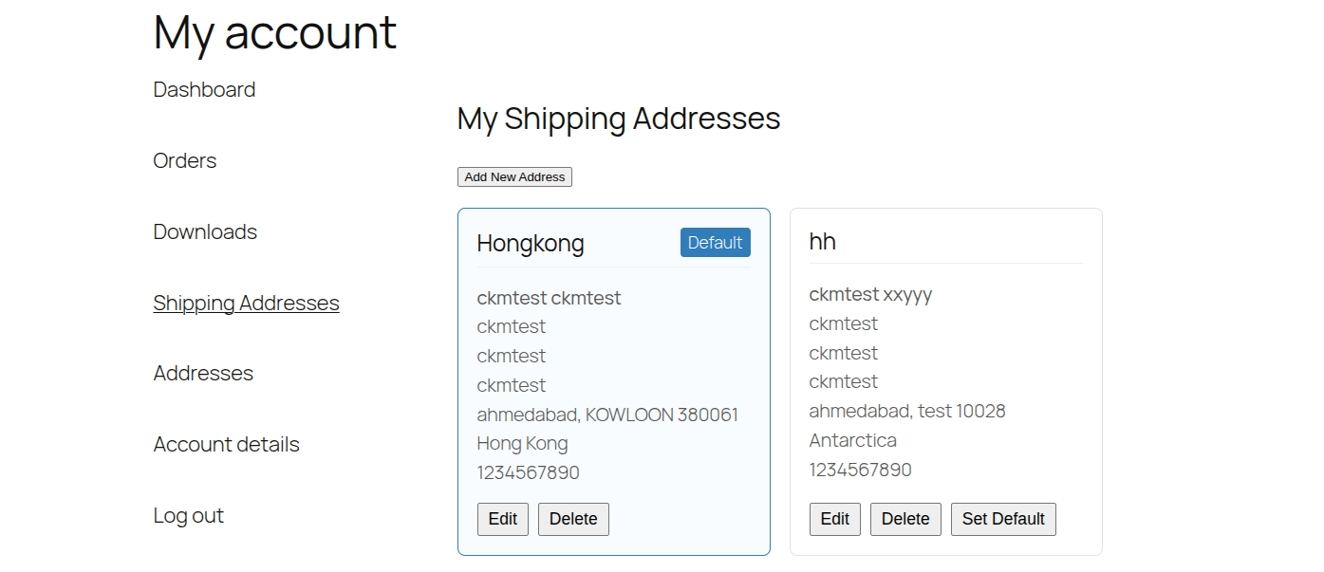Open the Dashboard menu link
1324x572 pixels.
click(x=204, y=89)
